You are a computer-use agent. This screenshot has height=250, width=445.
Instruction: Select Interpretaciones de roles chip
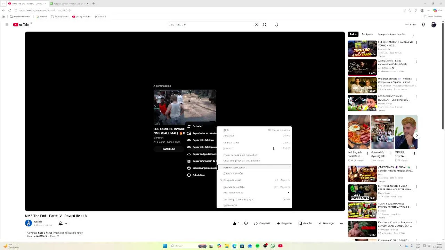click(392, 34)
